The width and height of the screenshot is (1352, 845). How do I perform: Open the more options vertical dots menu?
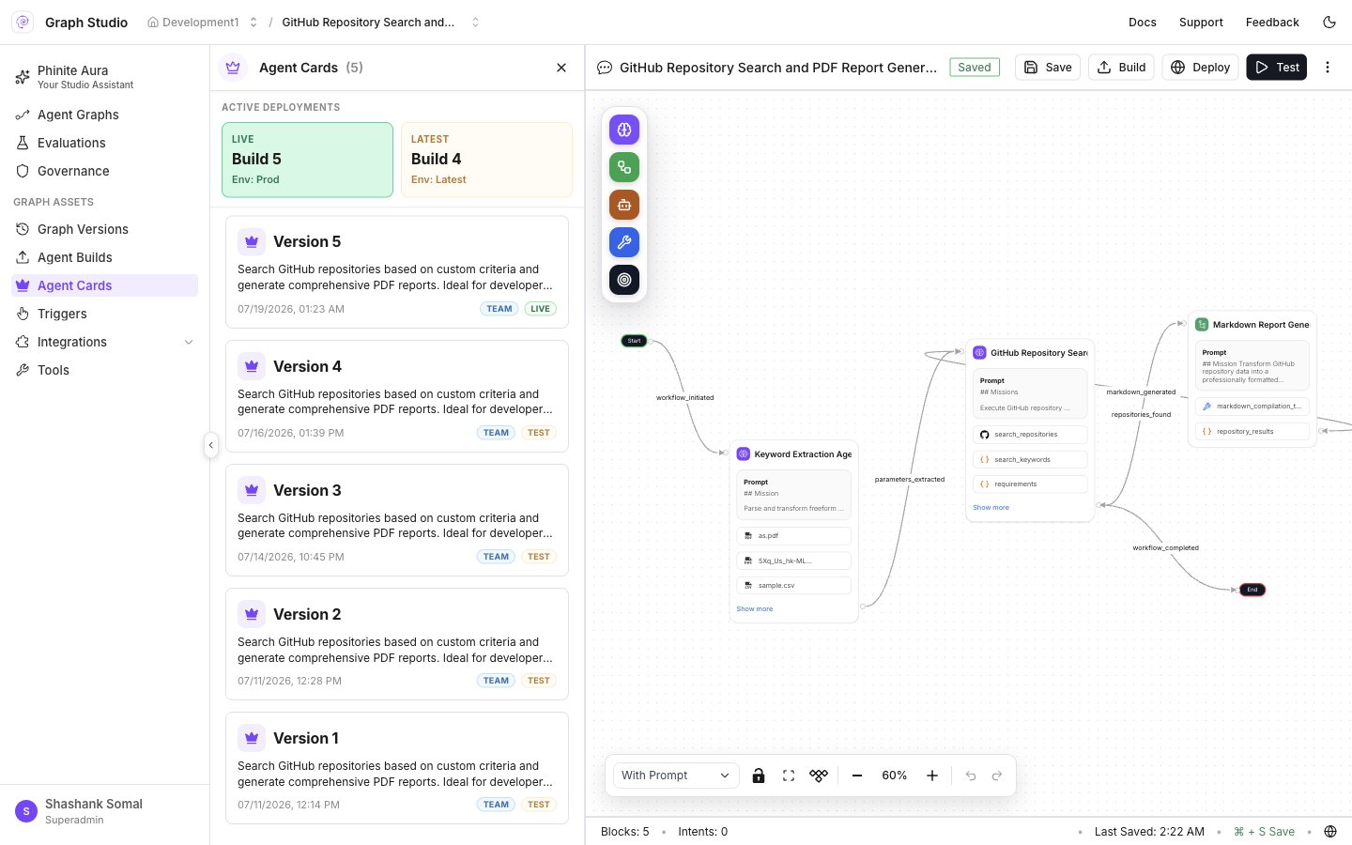pyautogui.click(x=1328, y=68)
